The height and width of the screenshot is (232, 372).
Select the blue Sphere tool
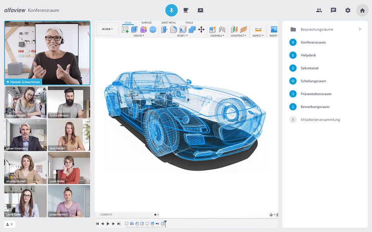(153, 29)
